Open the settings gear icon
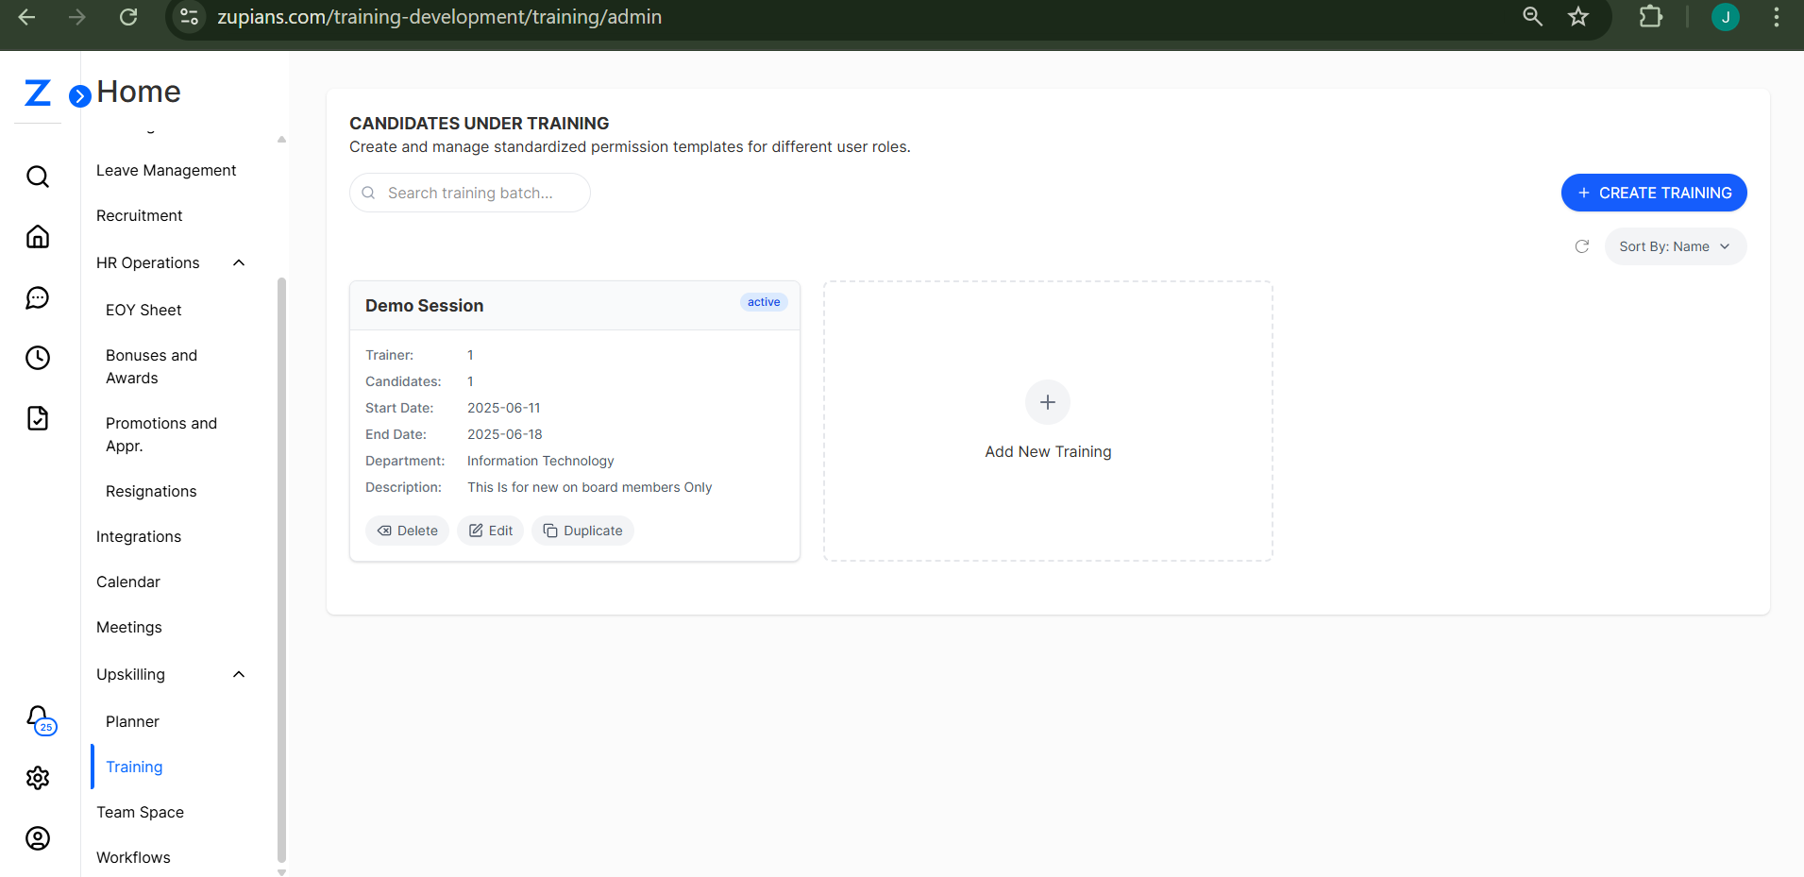 38,778
